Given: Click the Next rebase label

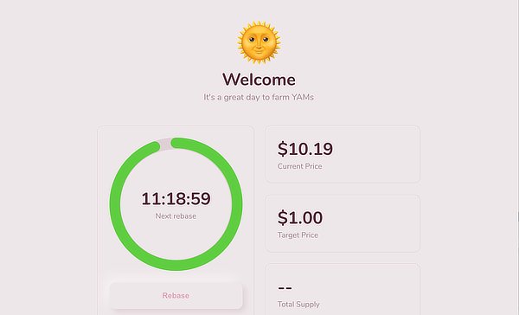Looking at the screenshot, I should [x=176, y=216].
